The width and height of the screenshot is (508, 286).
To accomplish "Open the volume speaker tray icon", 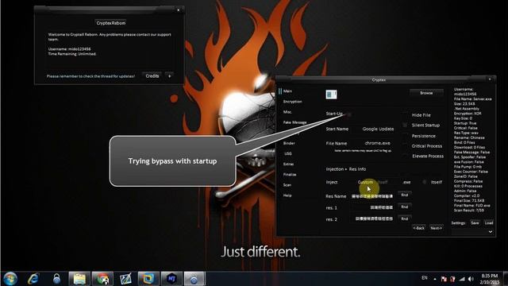I will pos(471,279).
